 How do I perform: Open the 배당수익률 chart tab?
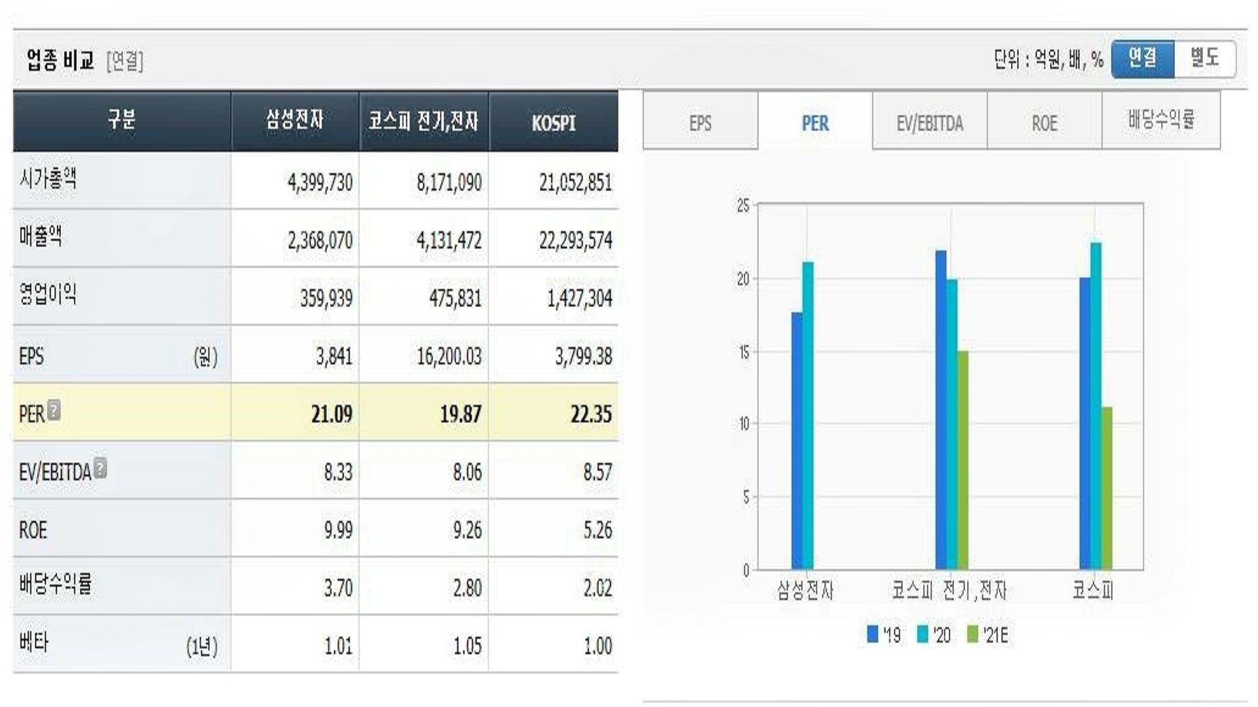[1161, 120]
